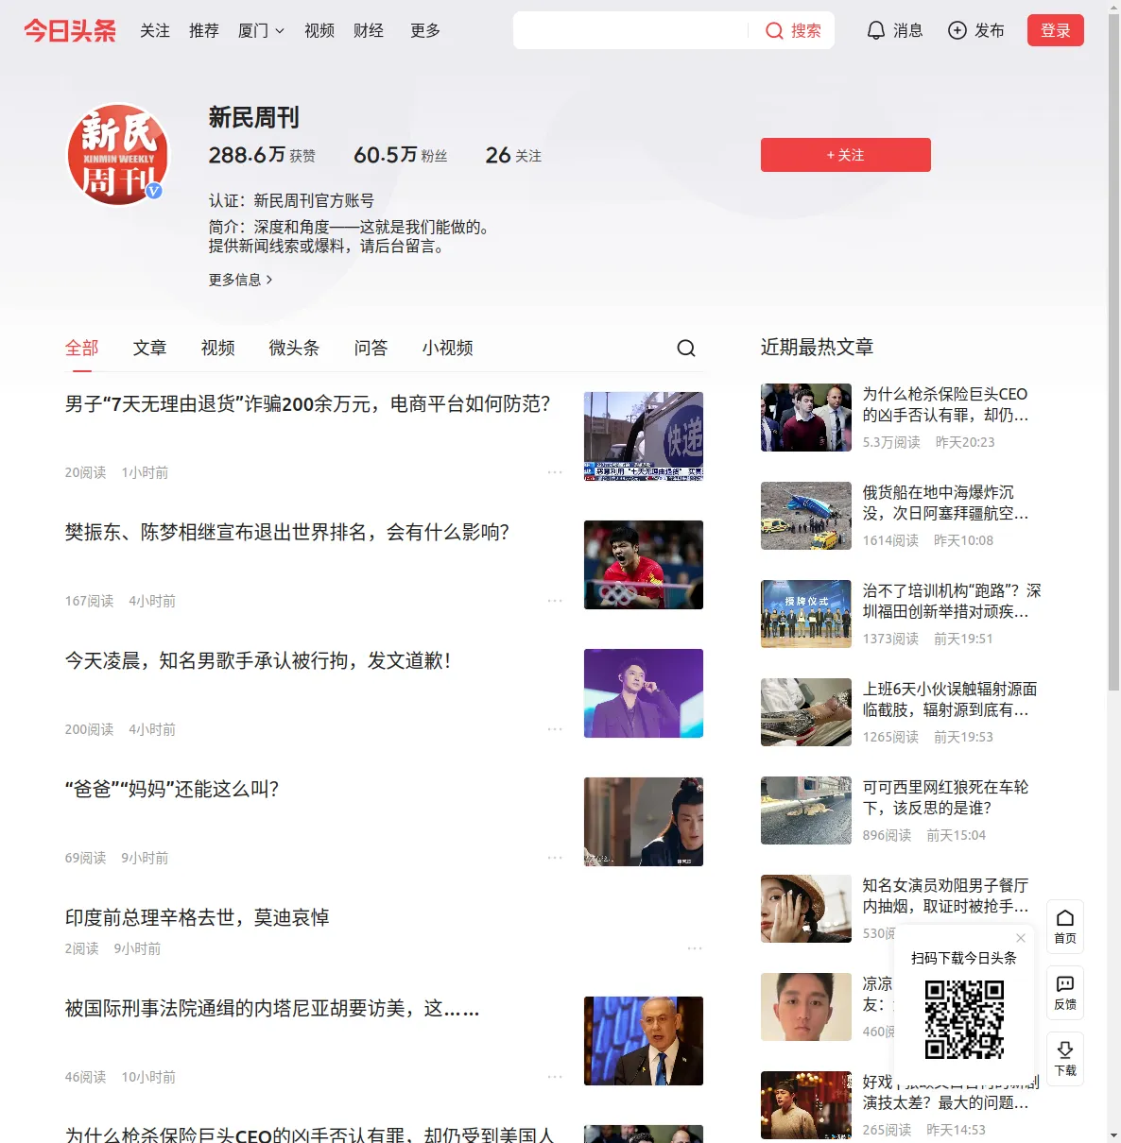Open 财经 in top navigation
Viewport: 1121px width, 1143px height.
coord(369,31)
